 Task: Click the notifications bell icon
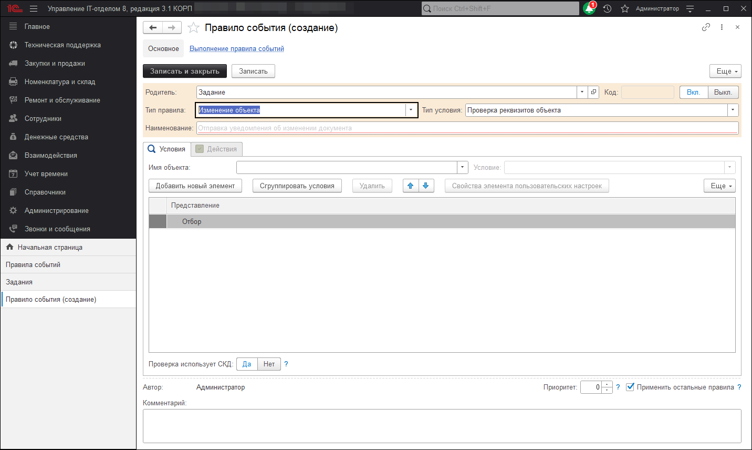pyautogui.click(x=589, y=9)
